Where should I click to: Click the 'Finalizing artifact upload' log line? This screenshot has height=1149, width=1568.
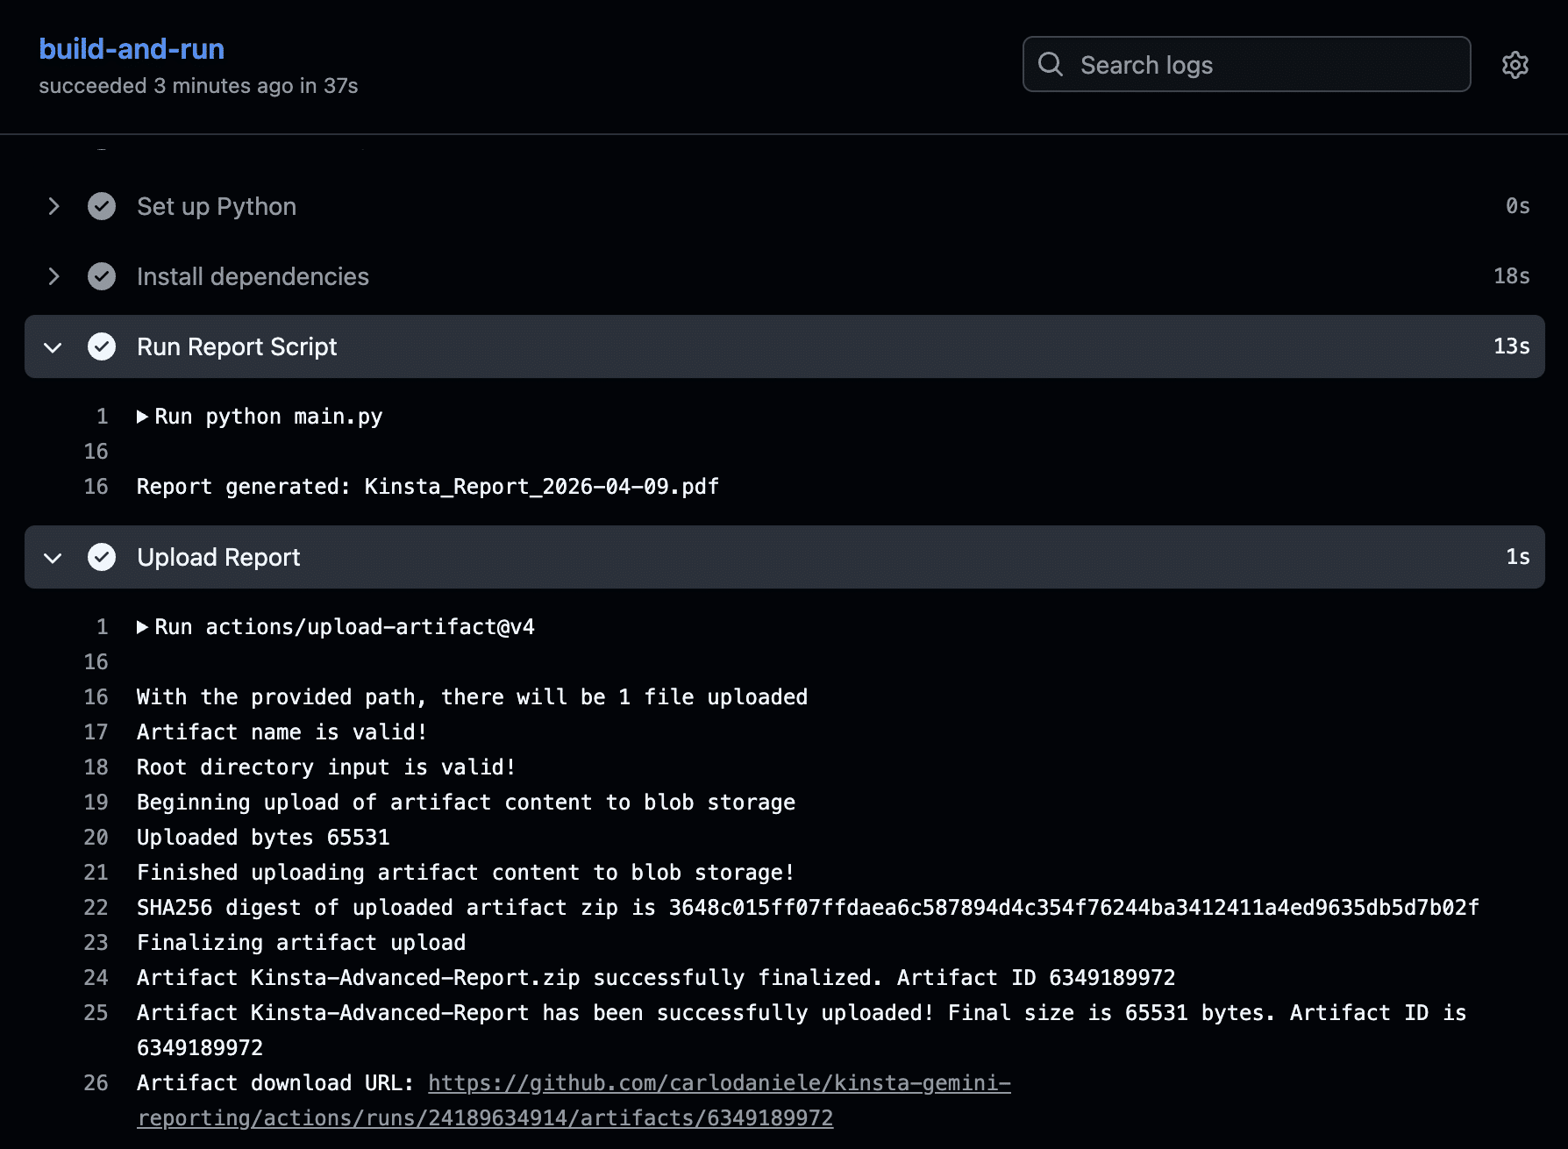click(301, 943)
